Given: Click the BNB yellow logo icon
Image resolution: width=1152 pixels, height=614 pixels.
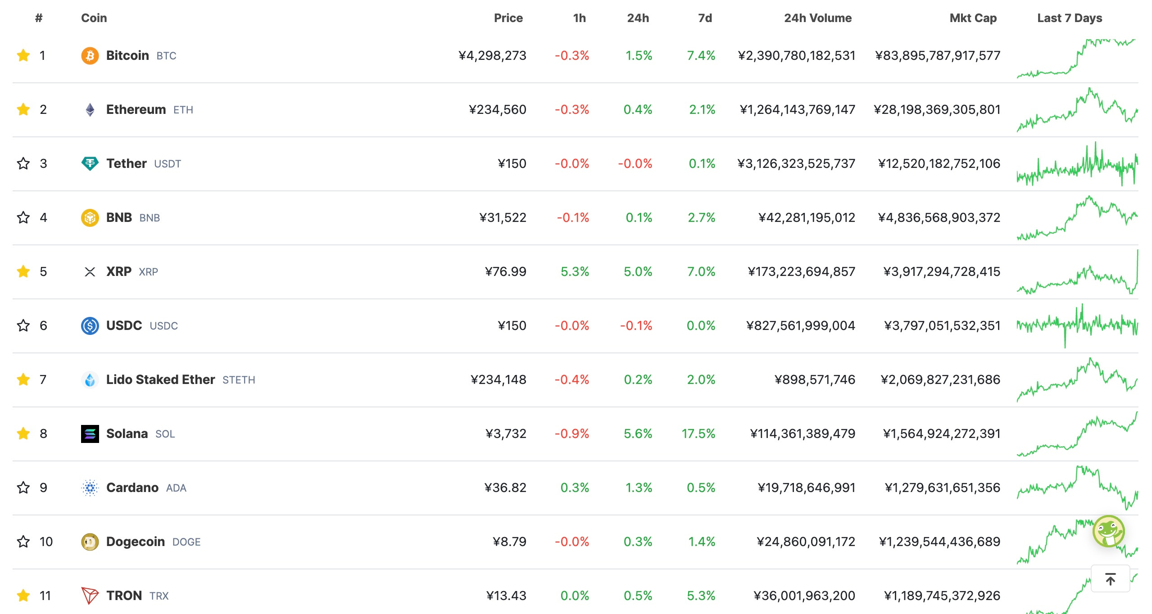Looking at the screenshot, I should click(x=90, y=218).
